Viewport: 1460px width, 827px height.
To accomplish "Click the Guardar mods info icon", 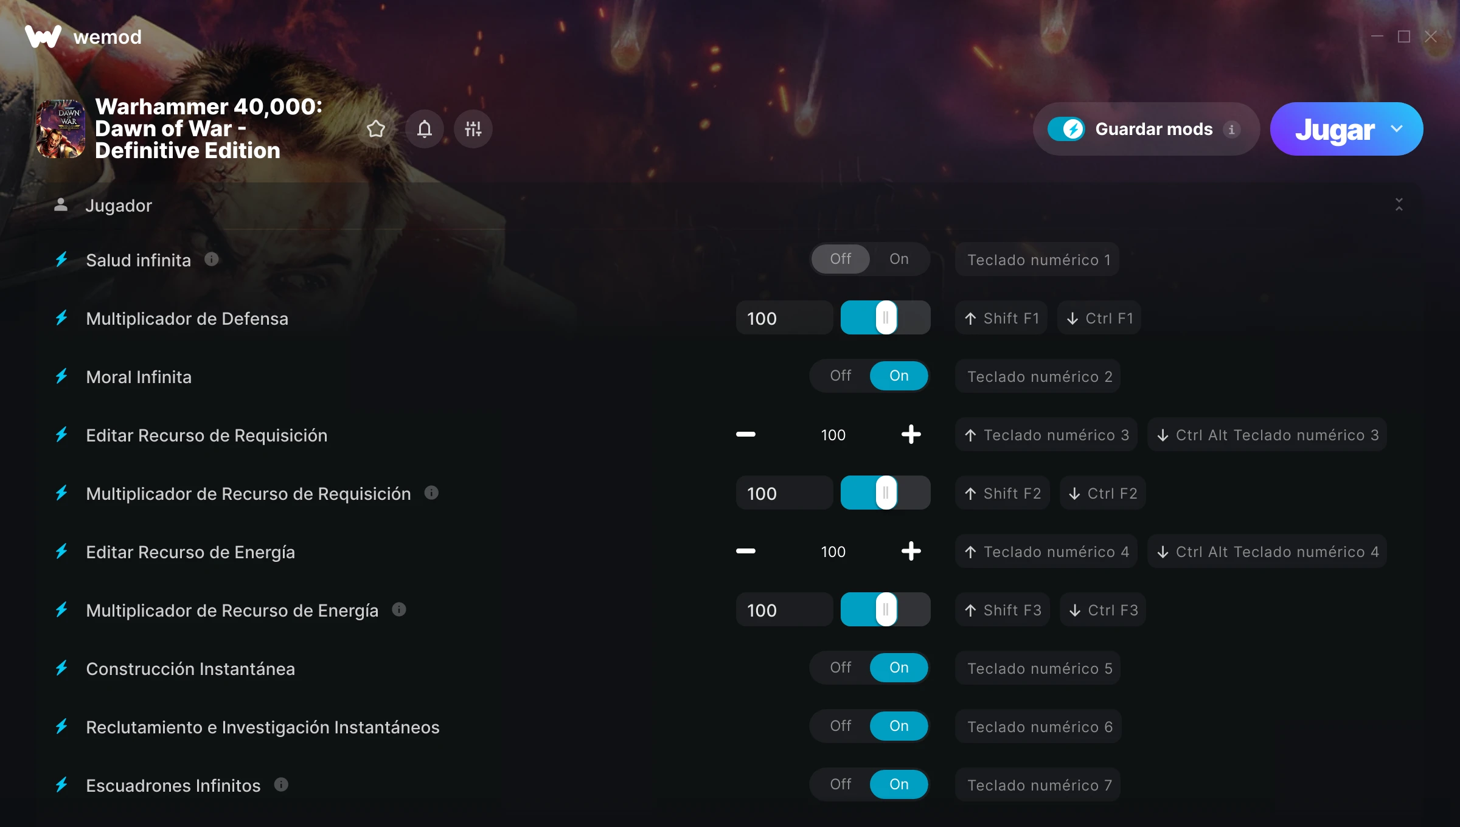I will tap(1232, 130).
